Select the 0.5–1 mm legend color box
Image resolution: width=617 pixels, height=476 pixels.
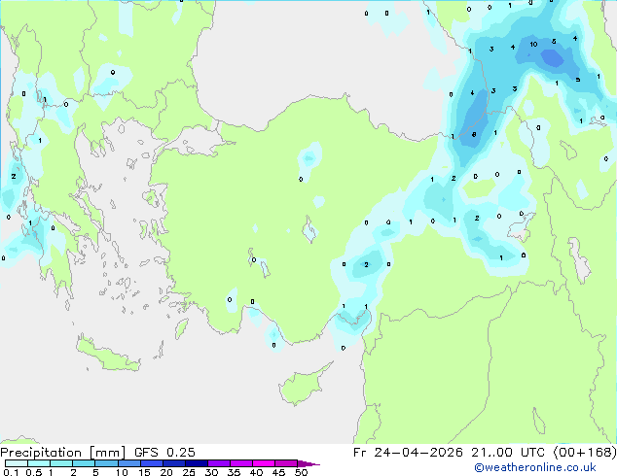tap(39, 463)
